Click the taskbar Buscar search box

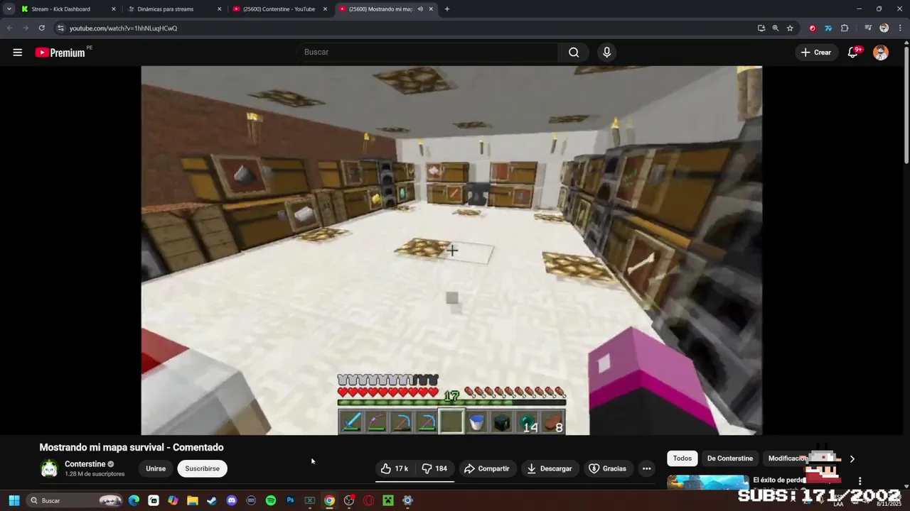point(75,500)
